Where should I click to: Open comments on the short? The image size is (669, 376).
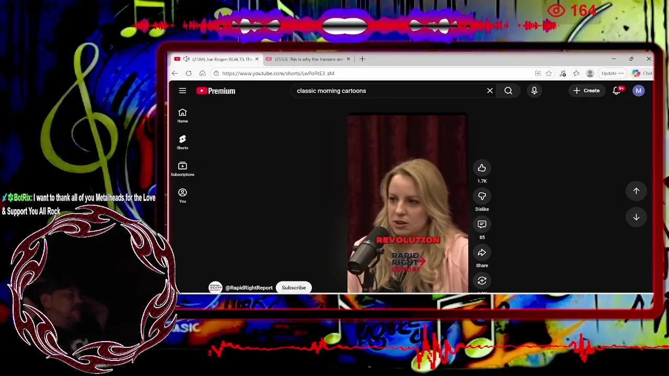tap(482, 225)
